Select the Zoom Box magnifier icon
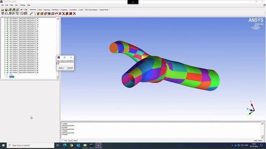This screenshot has height=149, width=266. [6, 13]
